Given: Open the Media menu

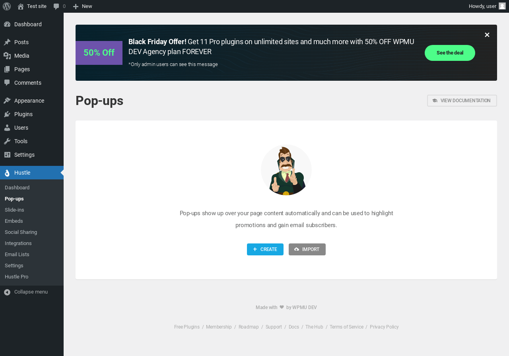Looking at the screenshot, I should (x=32, y=56).
